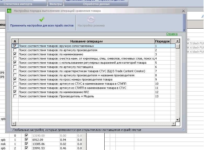The image size is (204, 150).
Task: Toggle checkbox in row with 13190.00 in main window
Action: 26,135
